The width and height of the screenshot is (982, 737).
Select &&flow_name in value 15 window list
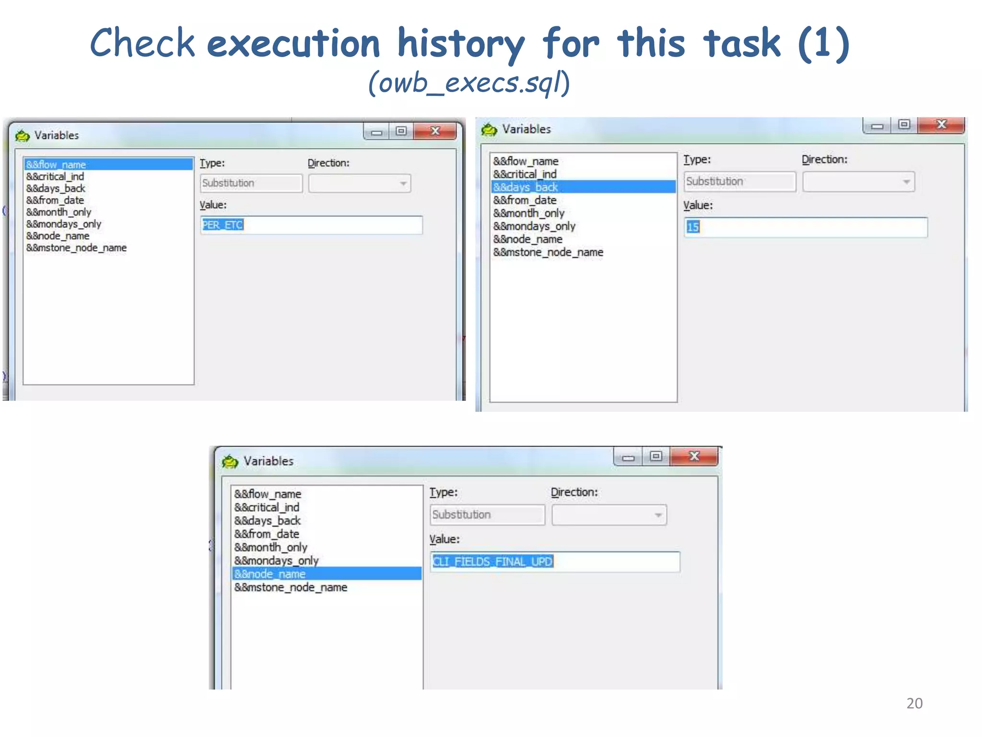[x=526, y=161]
